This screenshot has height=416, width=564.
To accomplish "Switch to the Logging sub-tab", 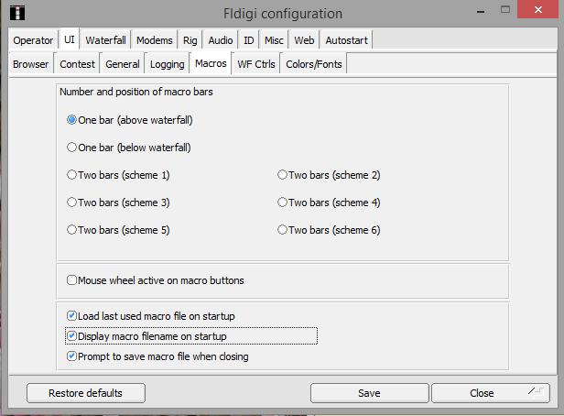I will click(167, 64).
